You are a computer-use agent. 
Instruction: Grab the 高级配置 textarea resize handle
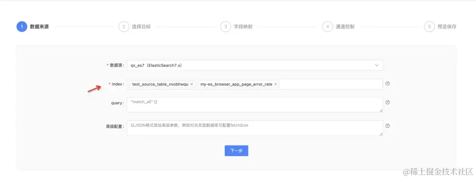click(x=381, y=134)
